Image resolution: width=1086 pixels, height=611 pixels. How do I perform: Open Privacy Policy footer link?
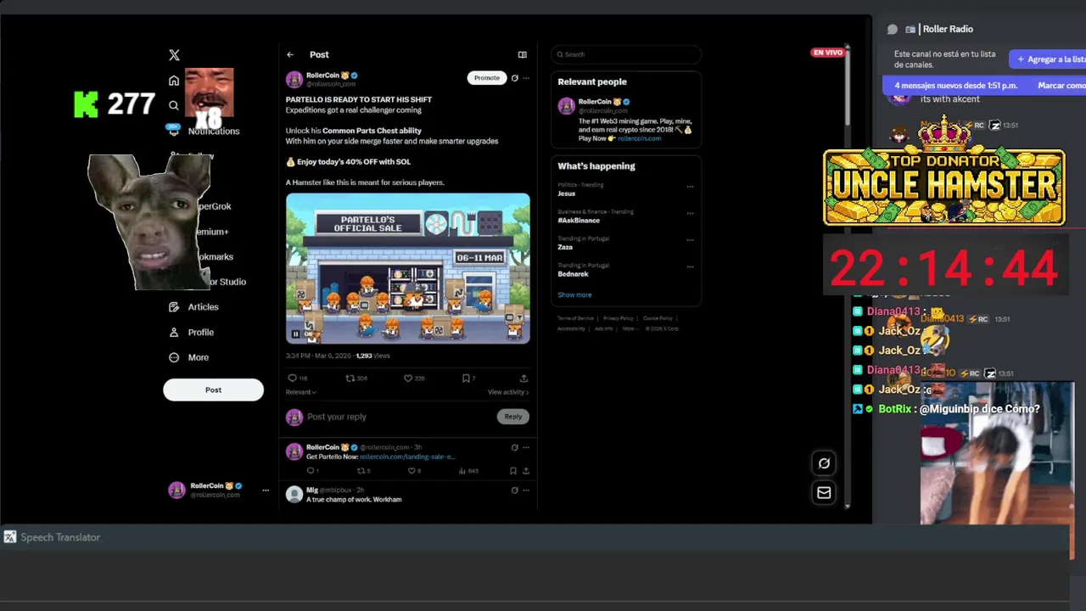tap(619, 318)
